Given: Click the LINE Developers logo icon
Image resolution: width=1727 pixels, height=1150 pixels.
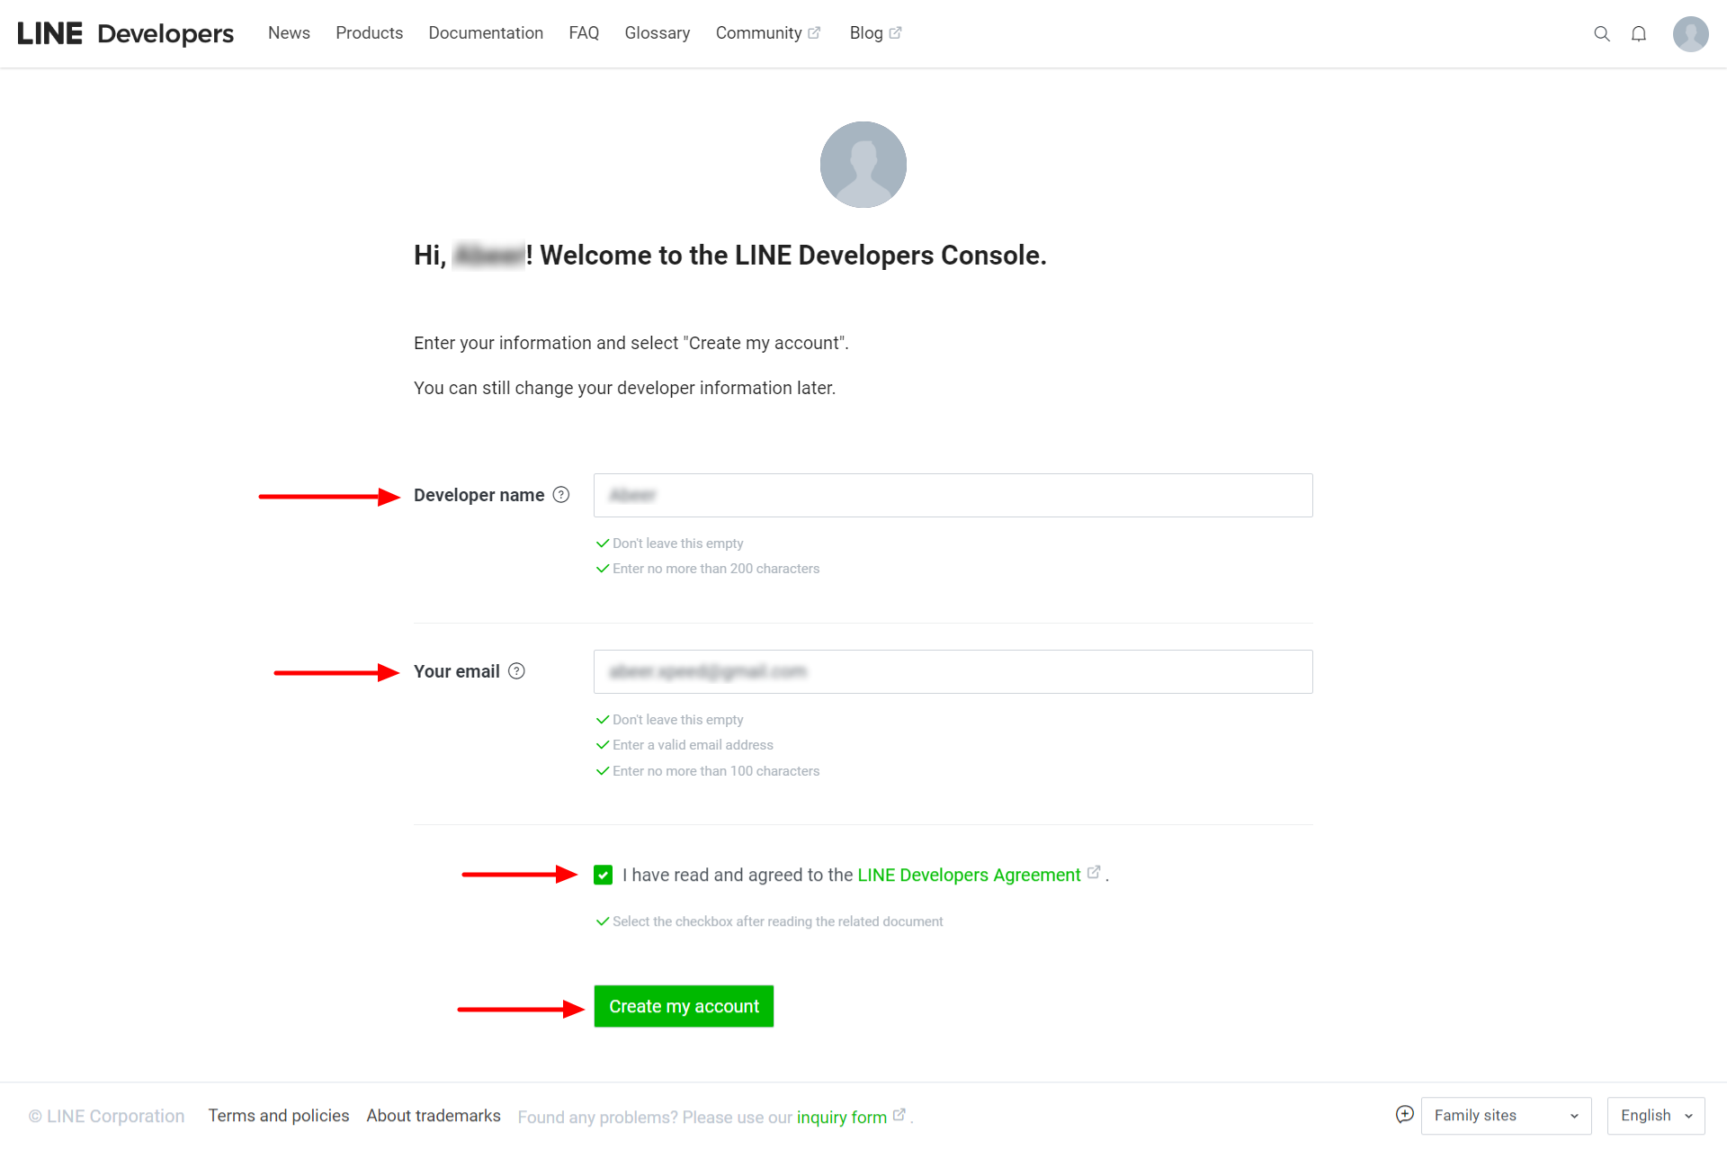Looking at the screenshot, I should [126, 32].
